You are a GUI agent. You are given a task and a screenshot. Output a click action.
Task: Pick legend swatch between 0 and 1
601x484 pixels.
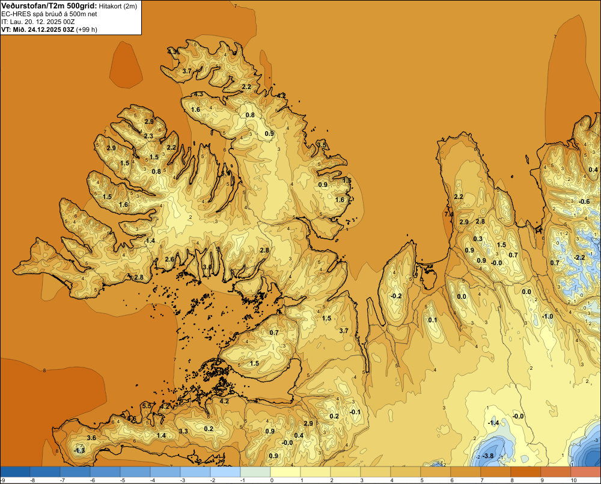pyautogui.click(x=285, y=472)
